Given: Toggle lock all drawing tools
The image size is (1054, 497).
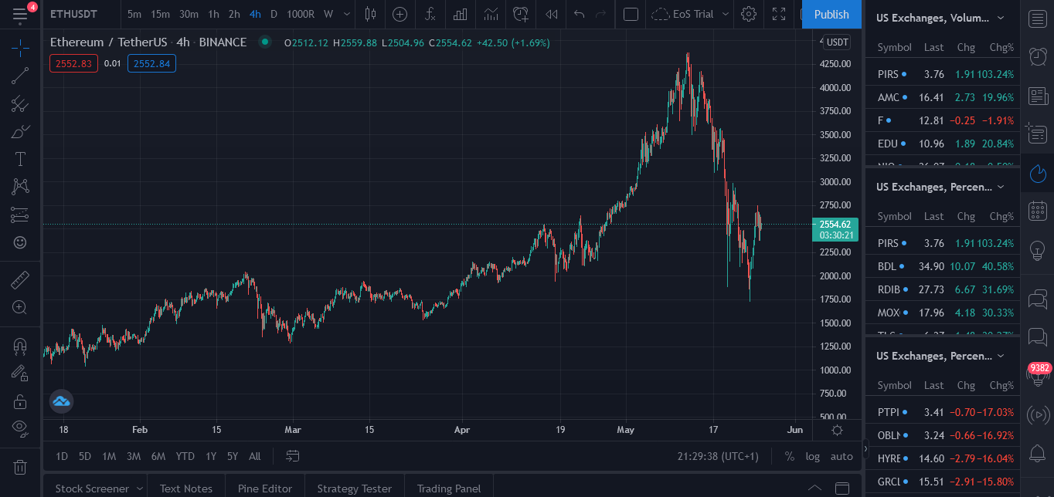Looking at the screenshot, I should [20, 401].
